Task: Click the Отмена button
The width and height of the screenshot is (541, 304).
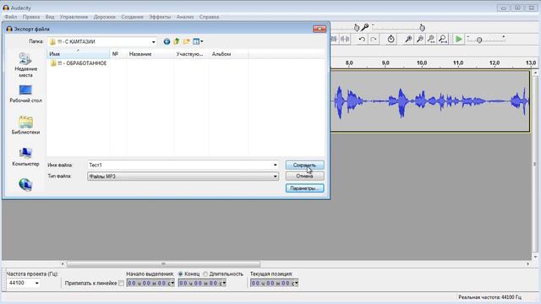Action: click(x=304, y=176)
